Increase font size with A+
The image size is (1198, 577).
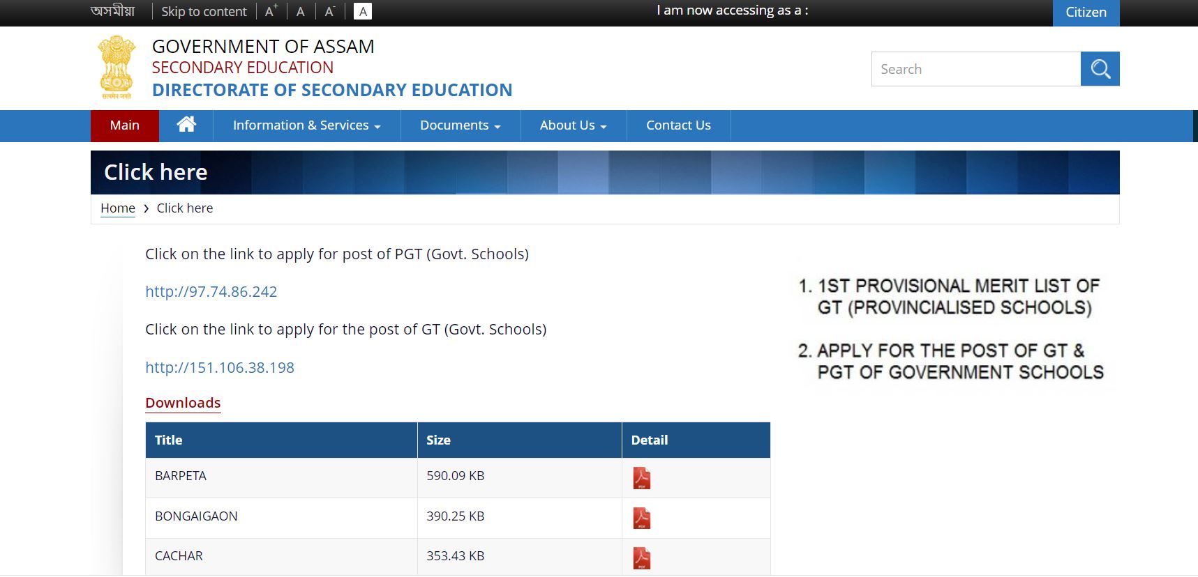[271, 11]
